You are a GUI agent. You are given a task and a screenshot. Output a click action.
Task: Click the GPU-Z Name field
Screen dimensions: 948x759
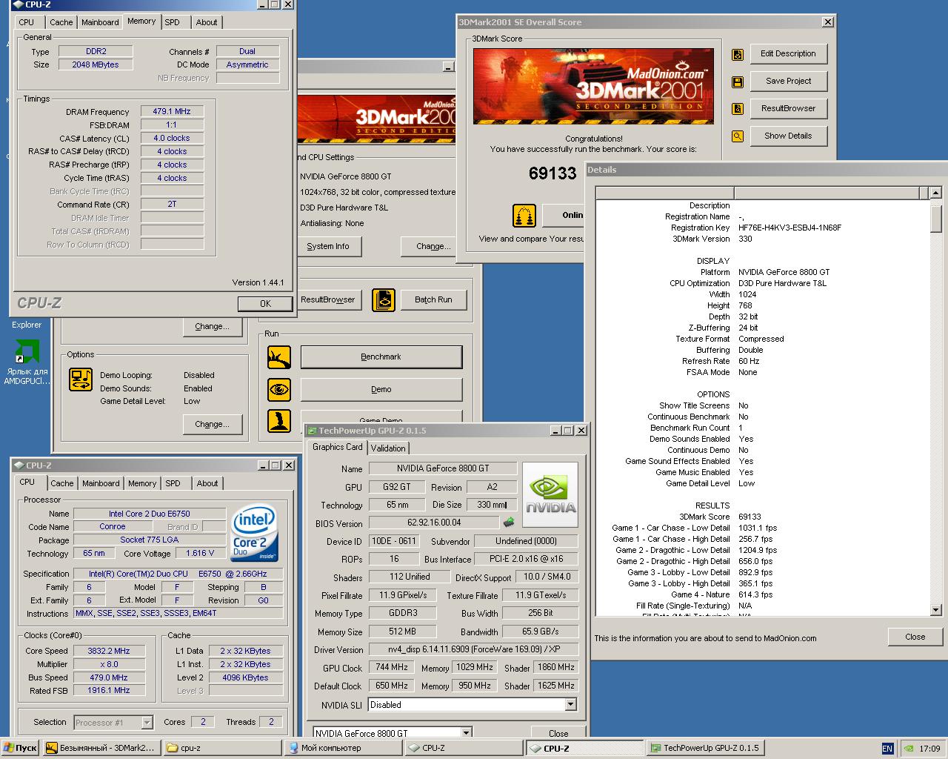click(443, 468)
